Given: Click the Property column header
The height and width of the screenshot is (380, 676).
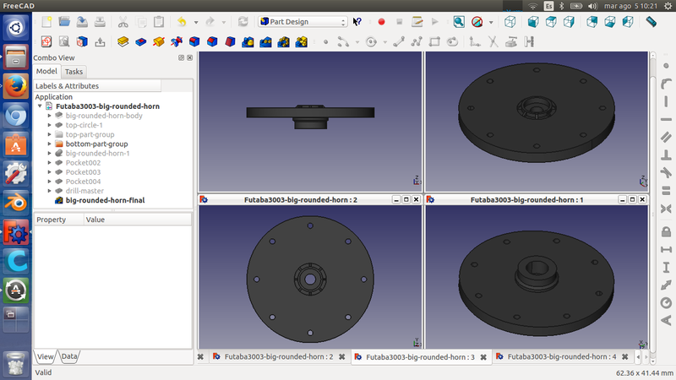Looking at the screenshot, I should tap(51, 219).
